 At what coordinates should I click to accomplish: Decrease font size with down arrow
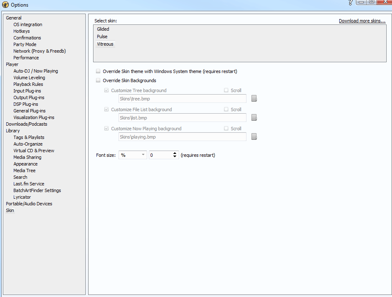click(175, 157)
